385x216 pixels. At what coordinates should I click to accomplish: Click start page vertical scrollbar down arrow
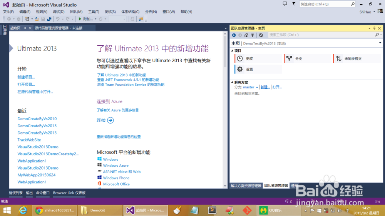[x=225, y=186]
